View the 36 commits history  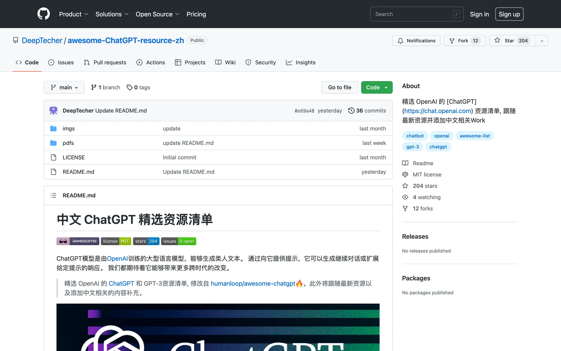pos(367,111)
